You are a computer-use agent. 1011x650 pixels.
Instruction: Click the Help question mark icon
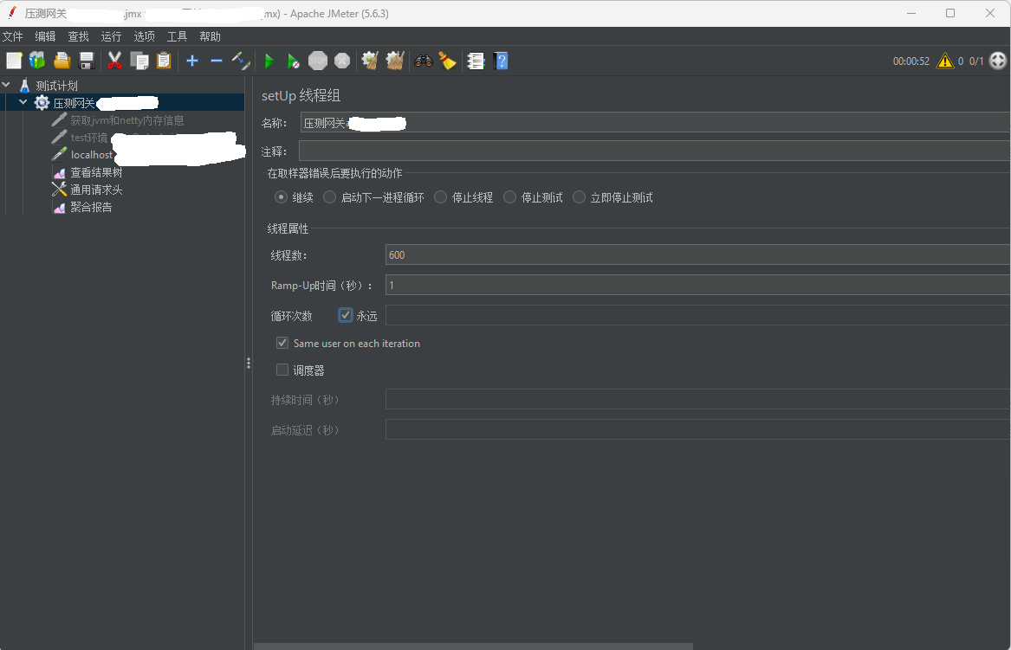coord(501,61)
